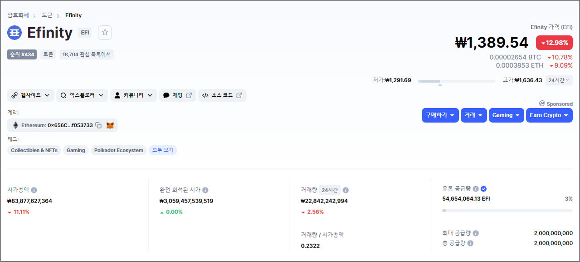Click the verified checkmark badge on circulating supply
Image resolution: width=580 pixels, height=262 pixels.
pos(484,189)
